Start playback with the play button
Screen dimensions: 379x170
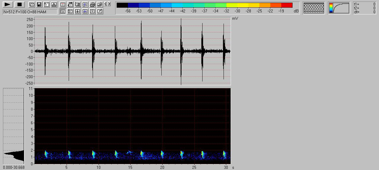[8, 4]
